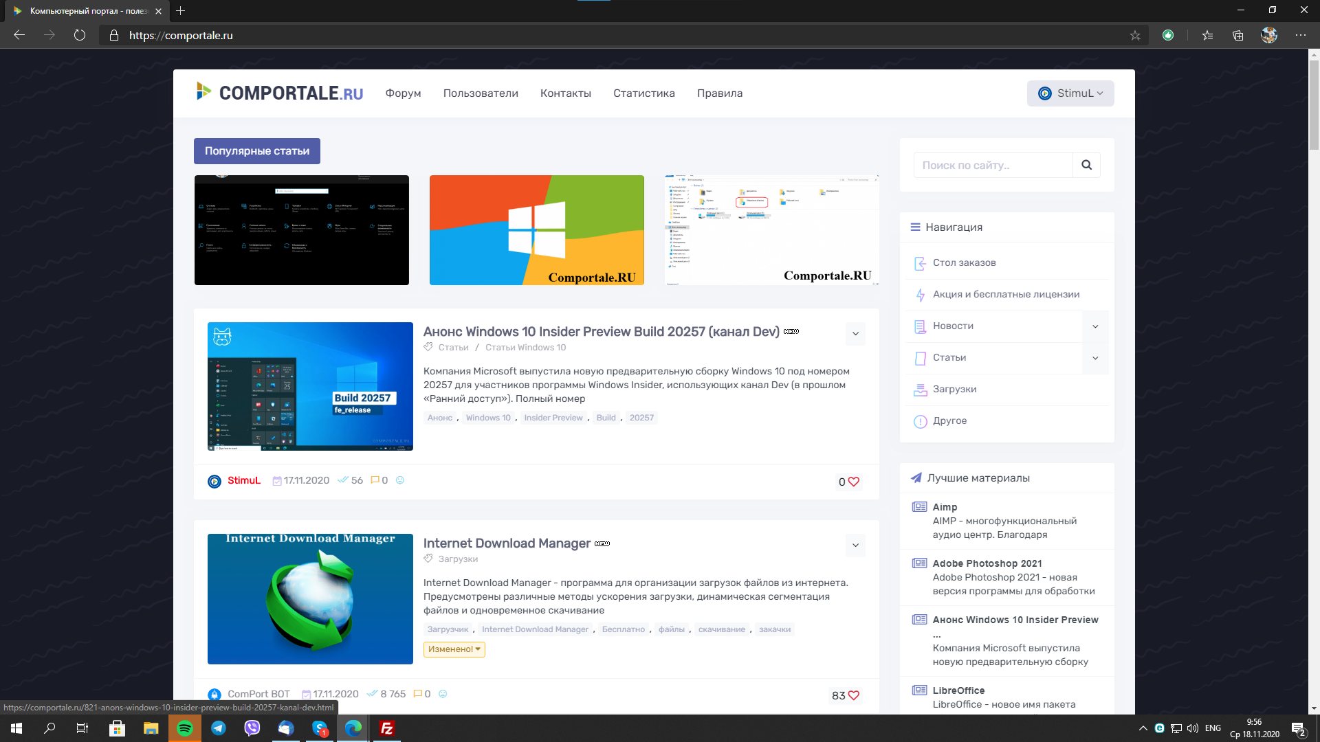Open Стол заказов navigation item
Image resolution: width=1320 pixels, height=742 pixels.
[964, 262]
